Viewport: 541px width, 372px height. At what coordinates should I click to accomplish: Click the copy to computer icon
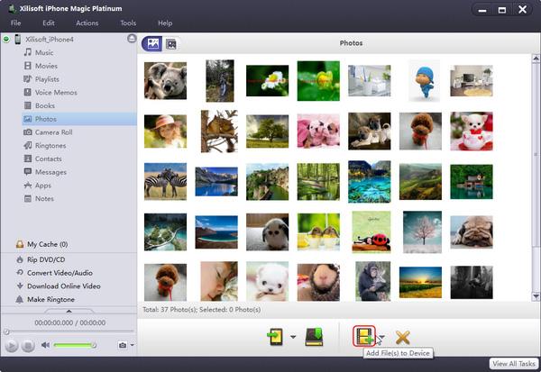316,337
